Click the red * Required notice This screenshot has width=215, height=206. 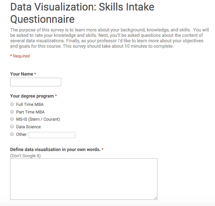[x=20, y=56]
